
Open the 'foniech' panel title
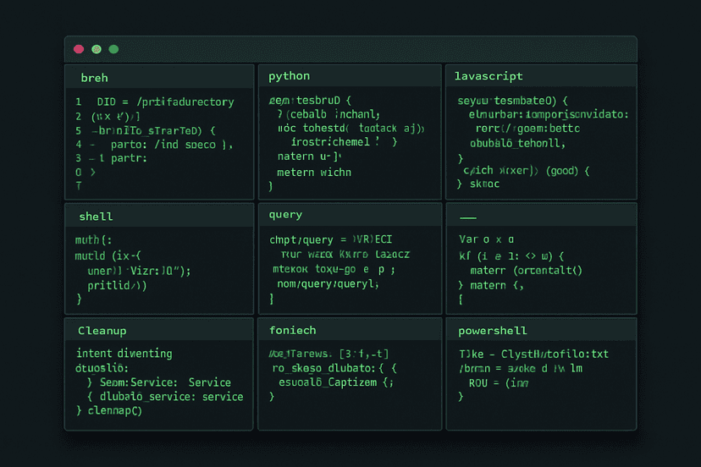pyautogui.click(x=292, y=330)
